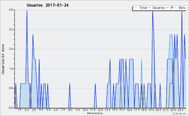The width and height of the screenshot is (189, 116).
Task: Click the '7 h' x-axis label
Action: pyautogui.click(x=63, y=110)
